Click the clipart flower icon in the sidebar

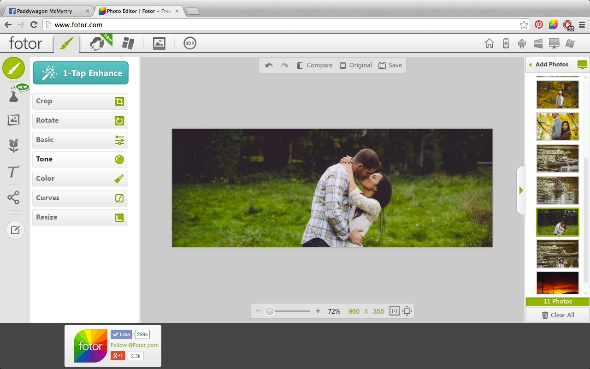tap(14, 145)
